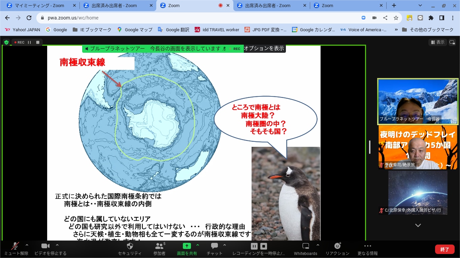Open a new browser tab
This screenshot has width=460, height=258.
point(394,5)
